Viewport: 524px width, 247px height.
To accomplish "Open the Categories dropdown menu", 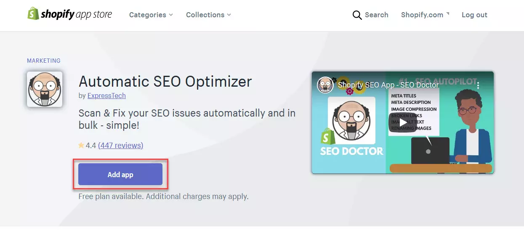I will point(151,15).
